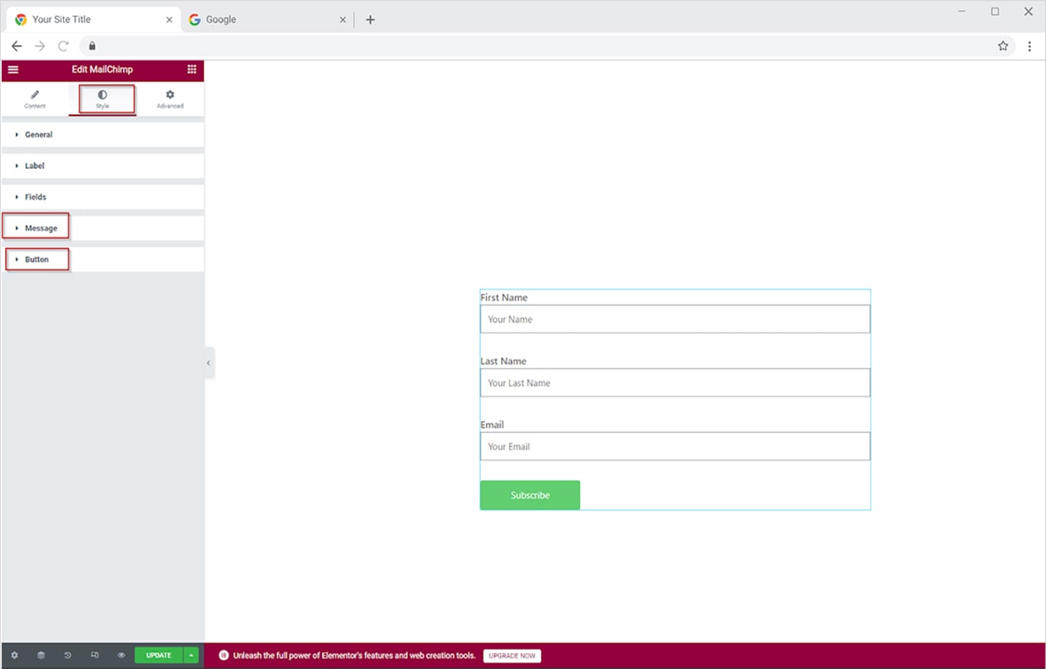Screen dimensions: 1046x669
Task: Open page settings gear in footer
Action: [x=14, y=656]
